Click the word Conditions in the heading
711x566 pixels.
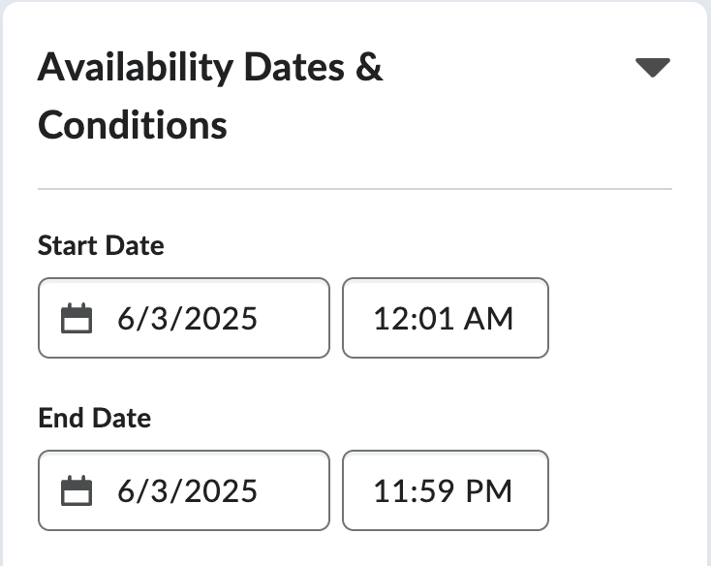(133, 125)
